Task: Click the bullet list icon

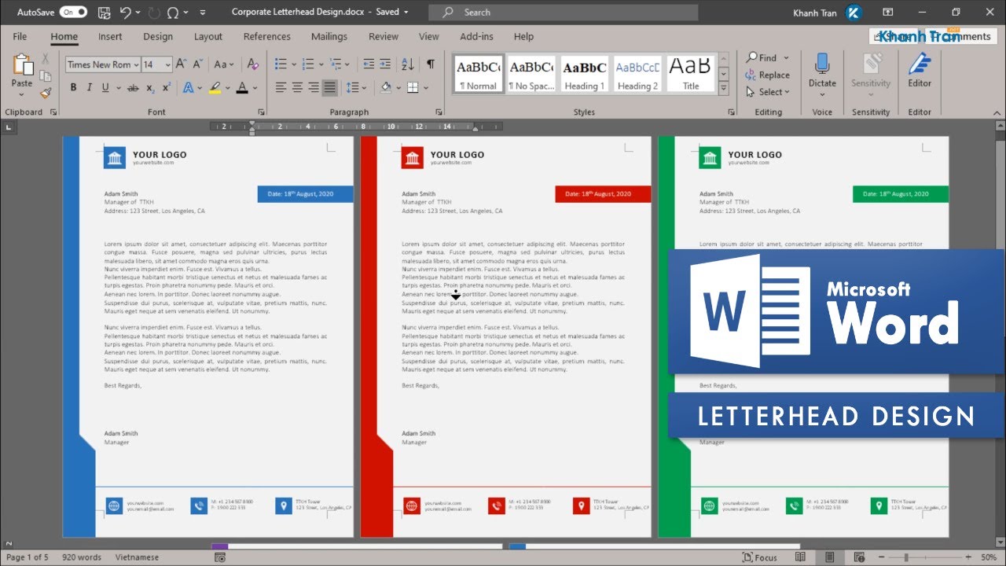Action: pyautogui.click(x=281, y=64)
